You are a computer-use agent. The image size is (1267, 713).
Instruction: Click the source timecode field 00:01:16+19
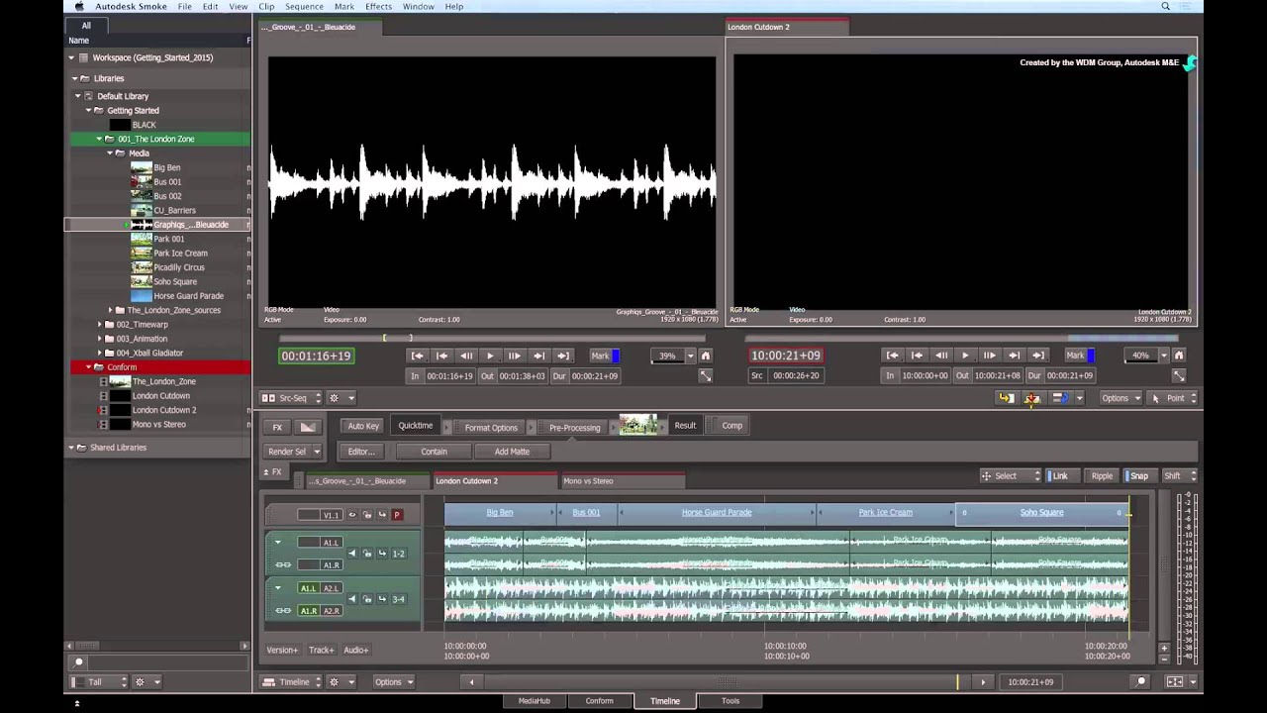click(x=316, y=356)
